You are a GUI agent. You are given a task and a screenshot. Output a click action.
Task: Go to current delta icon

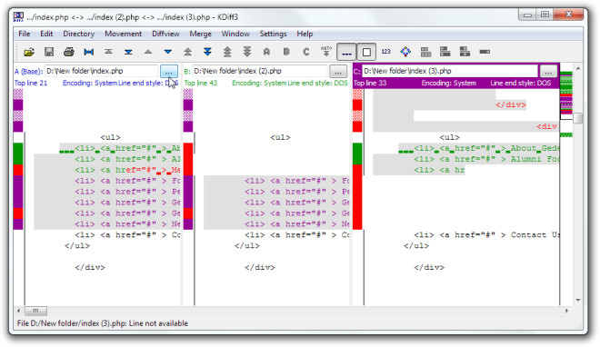click(89, 52)
